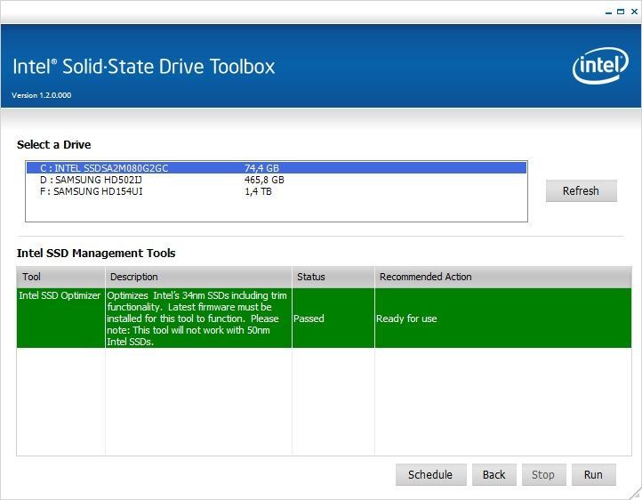Click the Optimizer description text
The height and width of the screenshot is (500, 642).
(197, 319)
